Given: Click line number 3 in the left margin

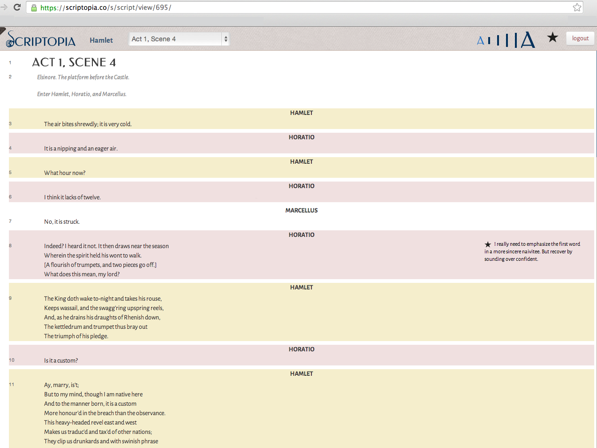Looking at the screenshot, I should [10, 124].
